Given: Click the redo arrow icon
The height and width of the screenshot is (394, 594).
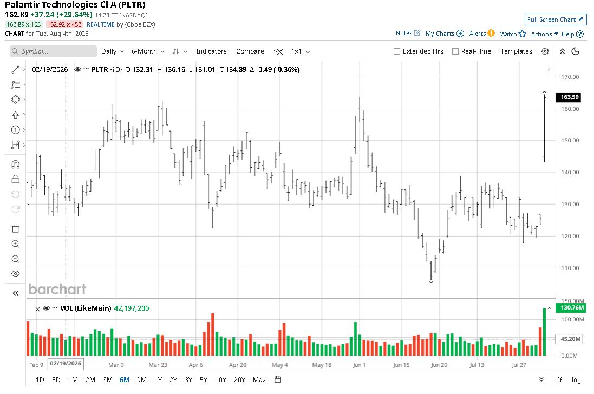Looking at the screenshot, I should click(x=15, y=209).
